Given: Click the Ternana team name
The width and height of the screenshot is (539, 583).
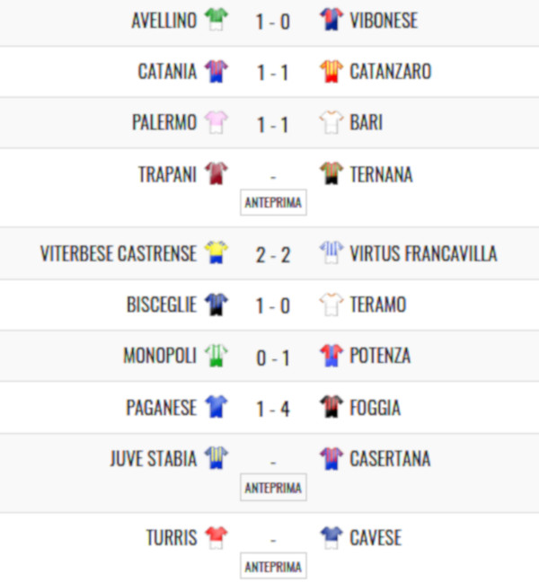Looking at the screenshot, I should tap(381, 175).
